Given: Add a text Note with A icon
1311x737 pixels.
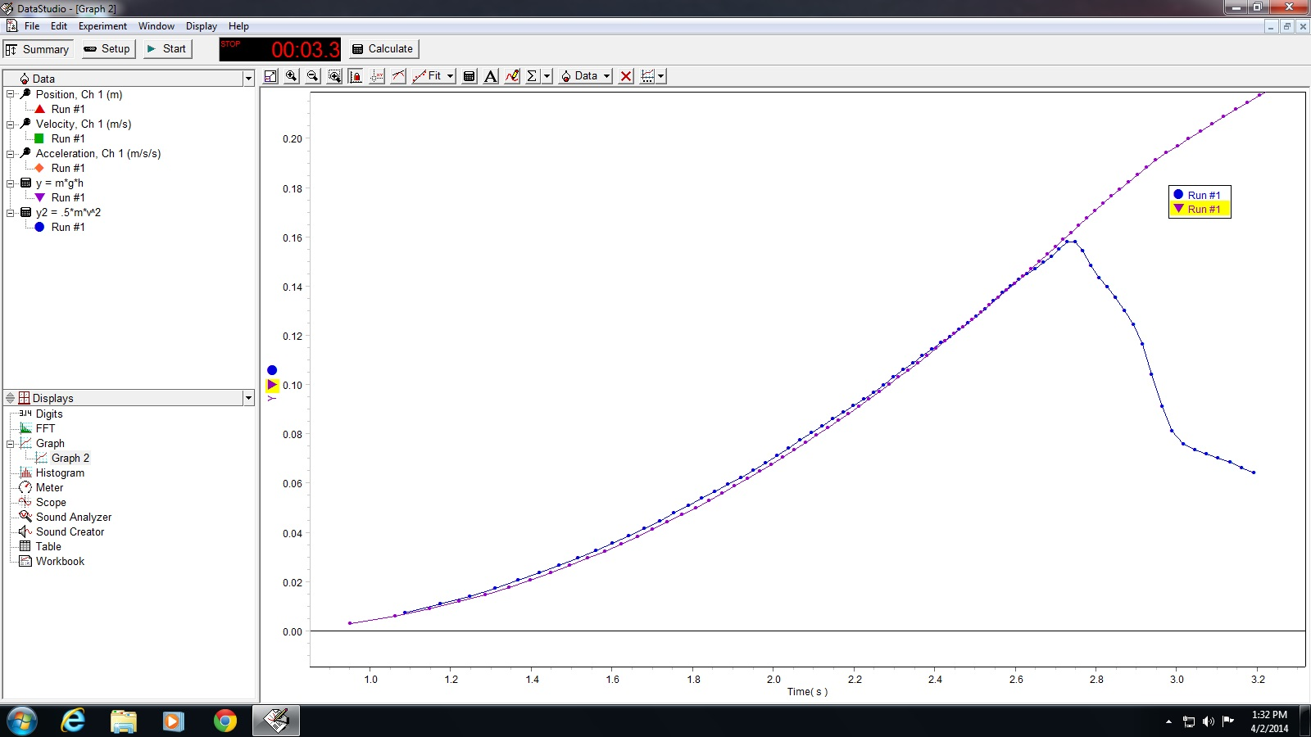Looking at the screenshot, I should point(491,76).
